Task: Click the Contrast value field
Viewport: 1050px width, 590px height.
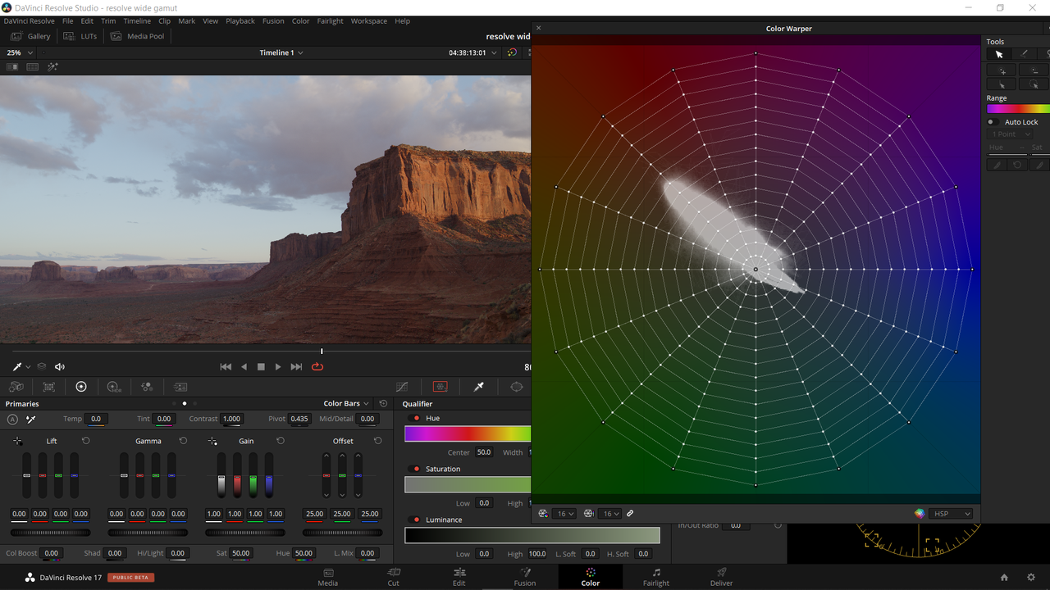Action: click(232, 419)
